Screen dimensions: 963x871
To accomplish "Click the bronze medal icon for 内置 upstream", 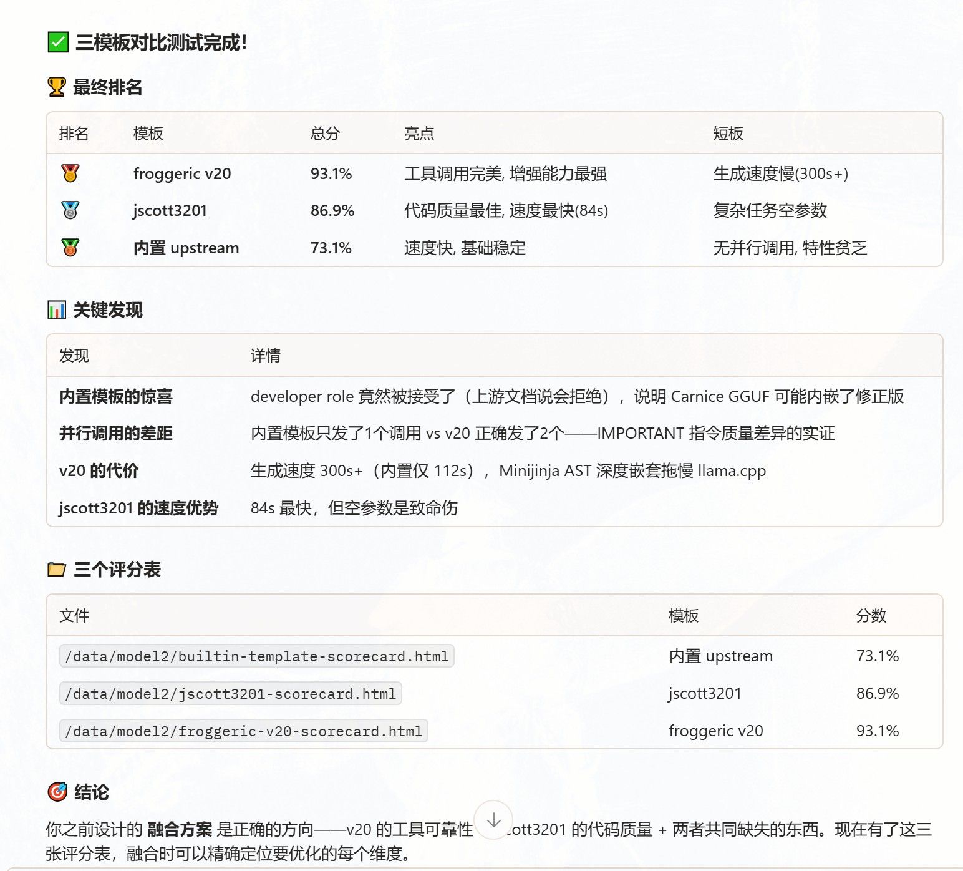I will 70,248.
